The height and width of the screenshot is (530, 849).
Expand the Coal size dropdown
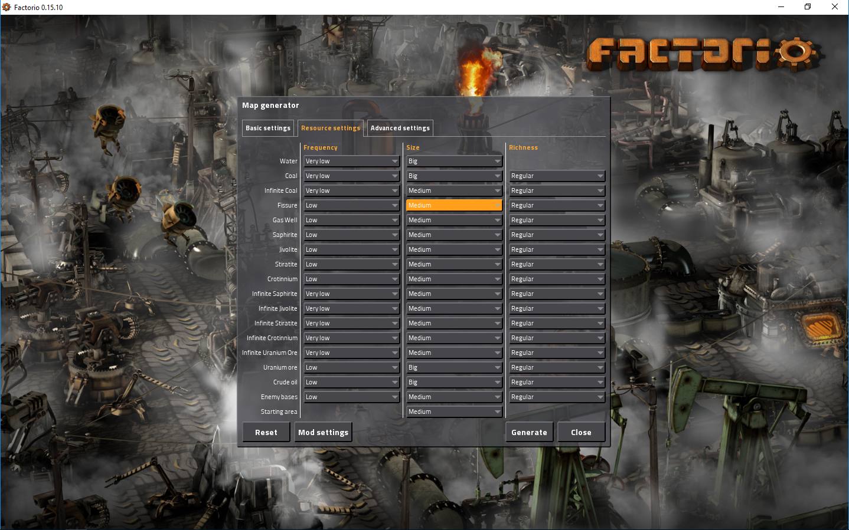(x=455, y=176)
